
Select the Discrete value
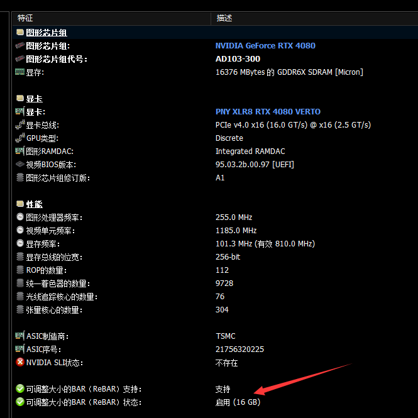pyautogui.click(x=229, y=138)
